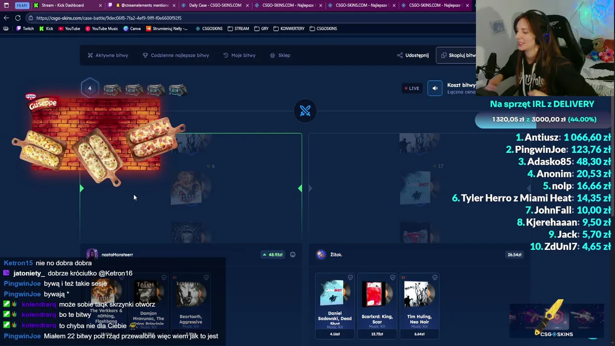Click the CSGO SKINS knife logo overlay

tap(556, 320)
